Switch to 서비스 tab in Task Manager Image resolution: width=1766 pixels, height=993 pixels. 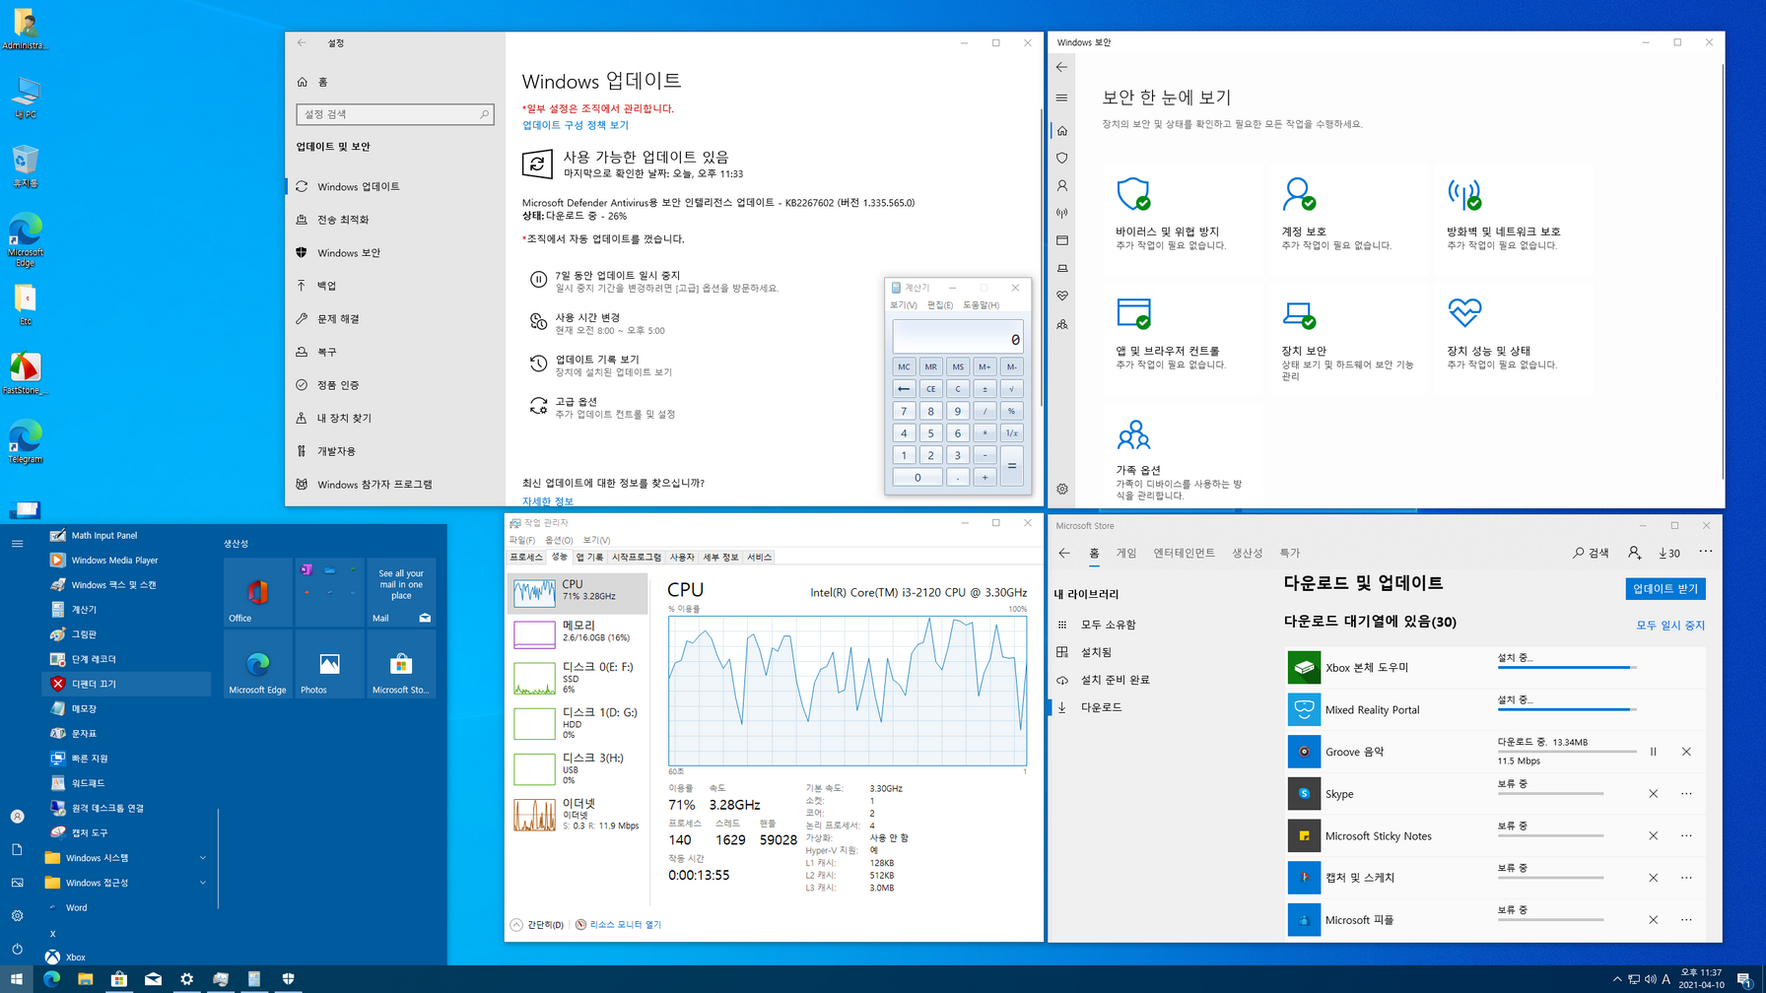[759, 558]
